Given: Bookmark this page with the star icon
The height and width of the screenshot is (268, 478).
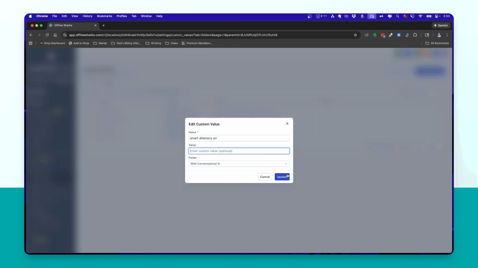Looking at the screenshot, I should [x=355, y=35].
